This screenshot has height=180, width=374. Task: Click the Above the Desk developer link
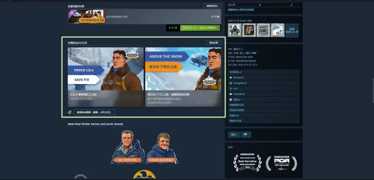[244, 57]
